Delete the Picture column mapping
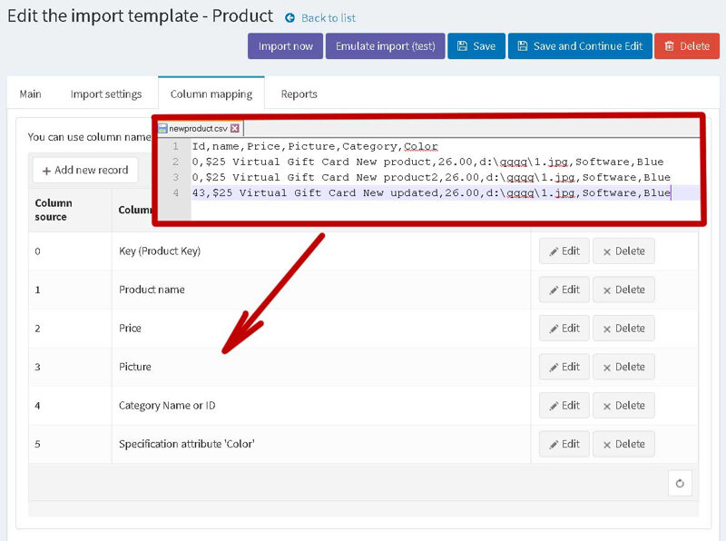The height and width of the screenshot is (541, 726). [x=623, y=367]
